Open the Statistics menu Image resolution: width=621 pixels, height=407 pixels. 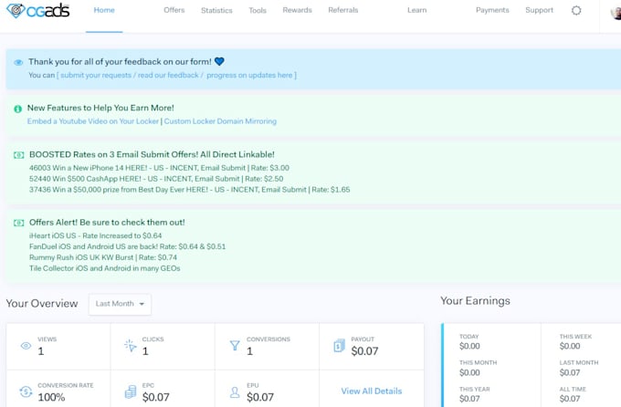pos(216,11)
